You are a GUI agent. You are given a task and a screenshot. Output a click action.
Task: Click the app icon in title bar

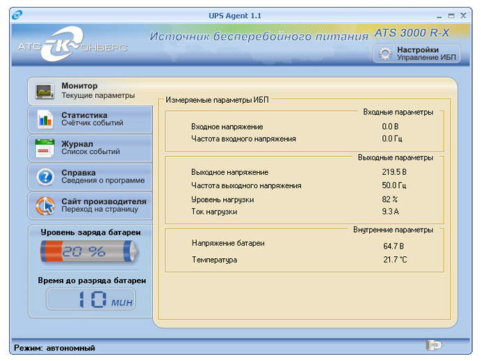click(x=17, y=15)
